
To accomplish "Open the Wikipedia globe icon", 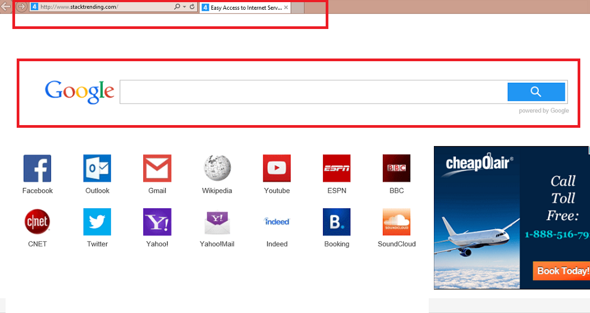I will pyautogui.click(x=217, y=169).
